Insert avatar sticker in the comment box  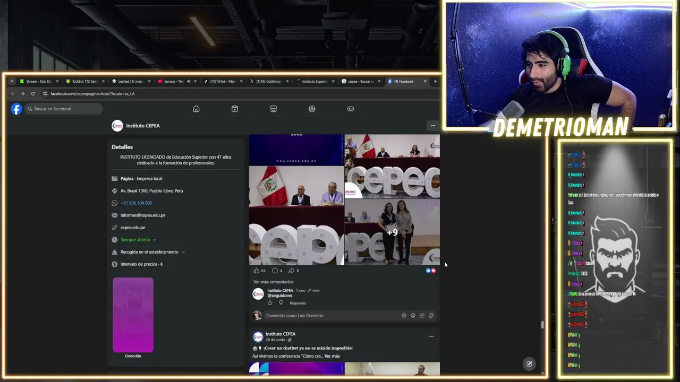404,316
